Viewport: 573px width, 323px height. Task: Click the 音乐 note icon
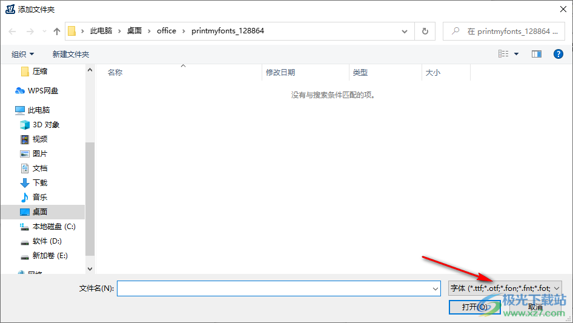[24, 198]
